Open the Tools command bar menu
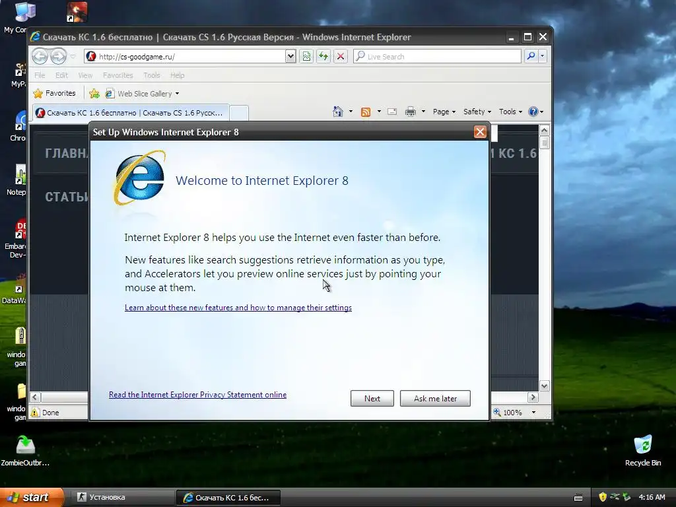The width and height of the screenshot is (676, 507). click(x=510, y=112)
